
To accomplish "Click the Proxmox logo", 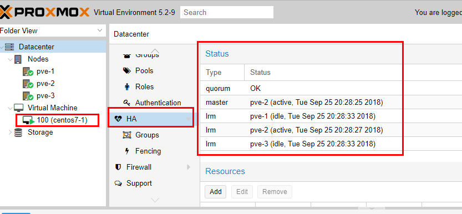I will [44, 12].
